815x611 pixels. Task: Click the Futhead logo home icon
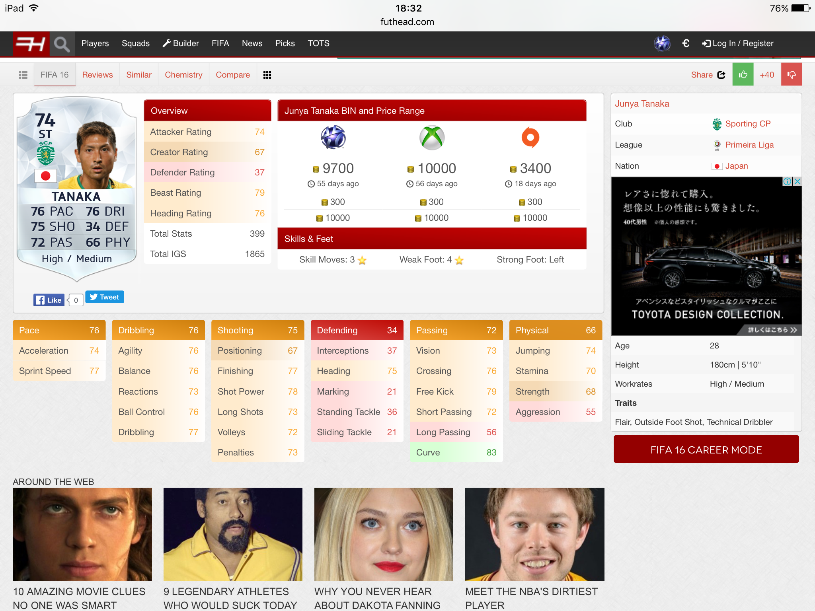[x=31, y=44]
